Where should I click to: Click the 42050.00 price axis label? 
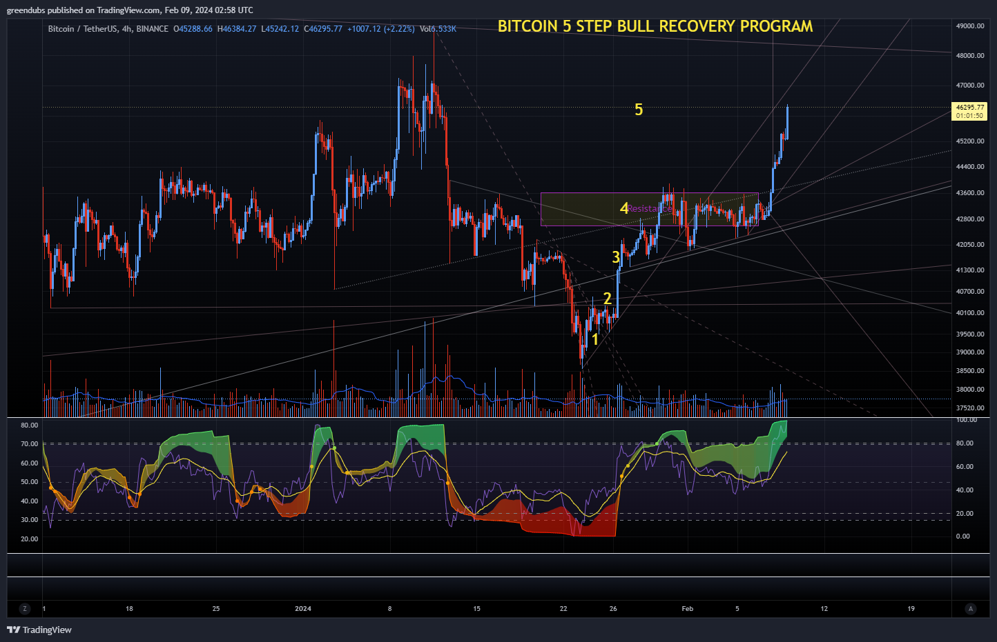pos(970,244)
